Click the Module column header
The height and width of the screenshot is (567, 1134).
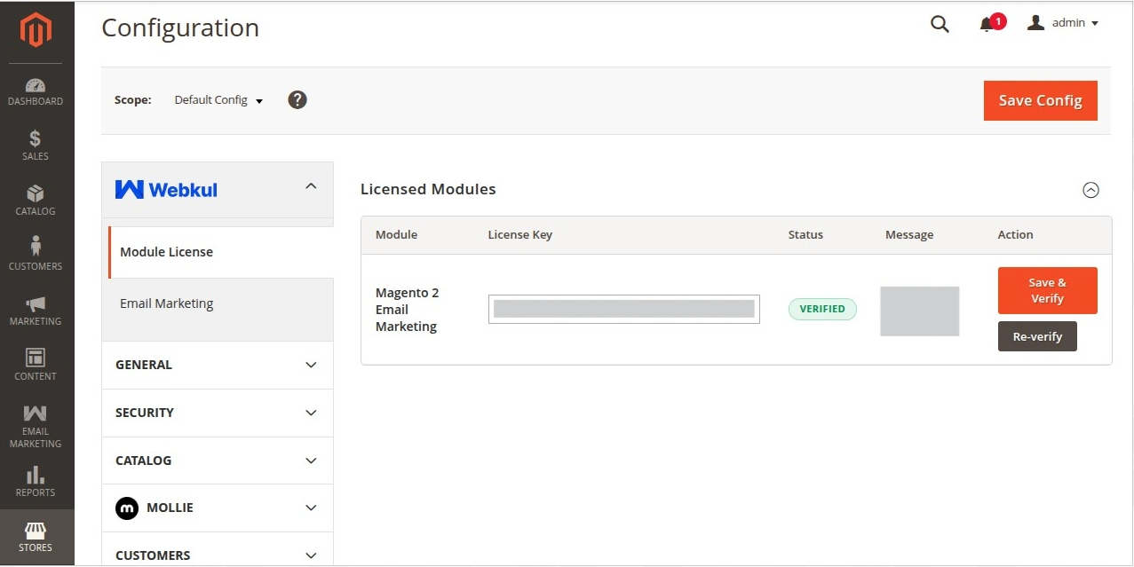tap(396, 235)
